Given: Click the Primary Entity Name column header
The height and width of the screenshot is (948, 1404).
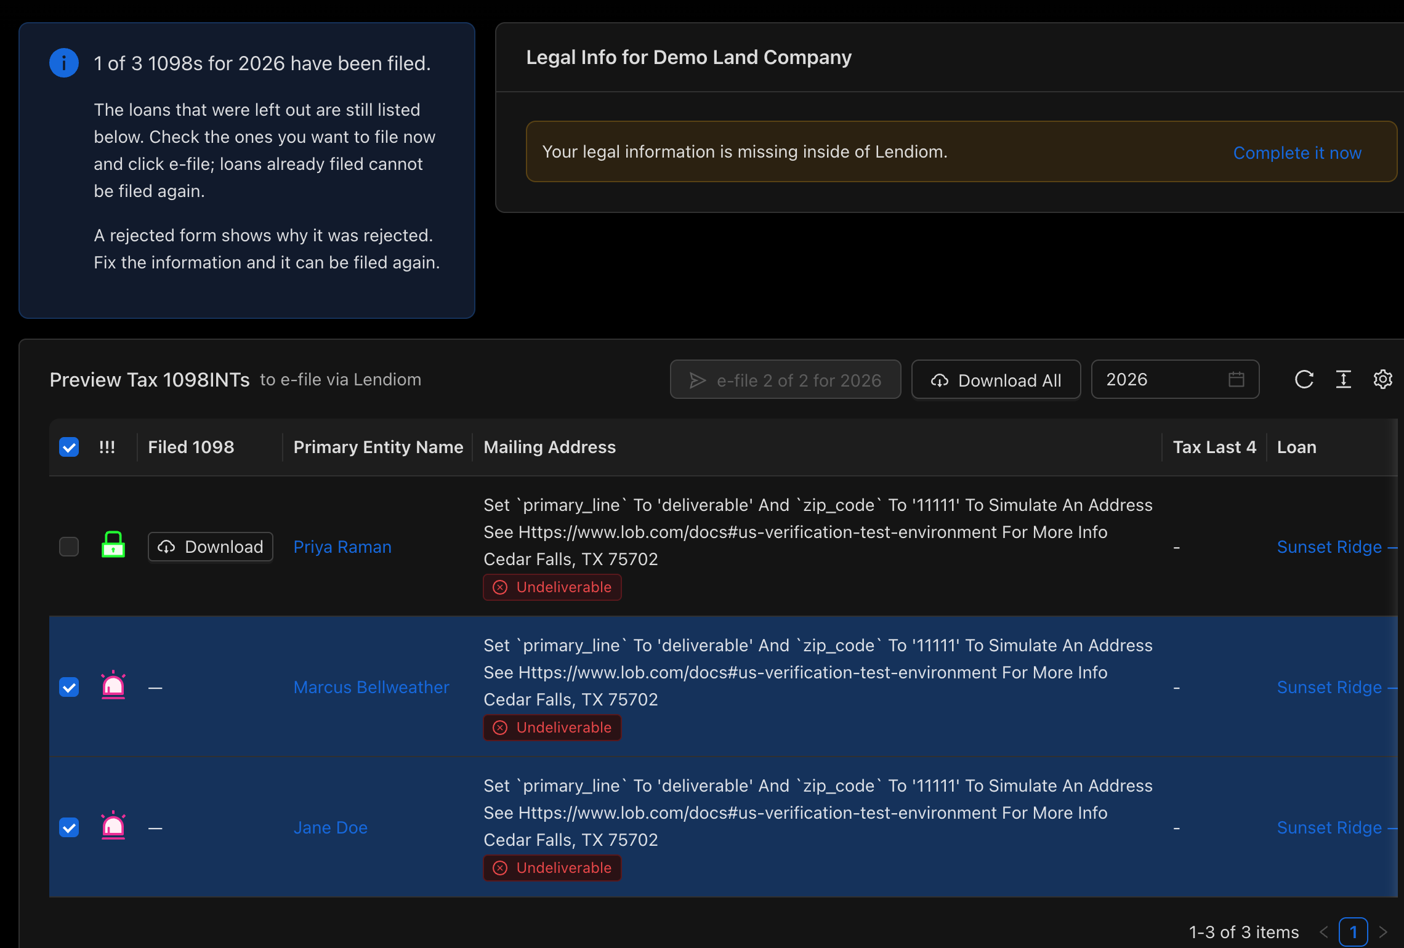Looking at the screenshot, I should (378, 447).
